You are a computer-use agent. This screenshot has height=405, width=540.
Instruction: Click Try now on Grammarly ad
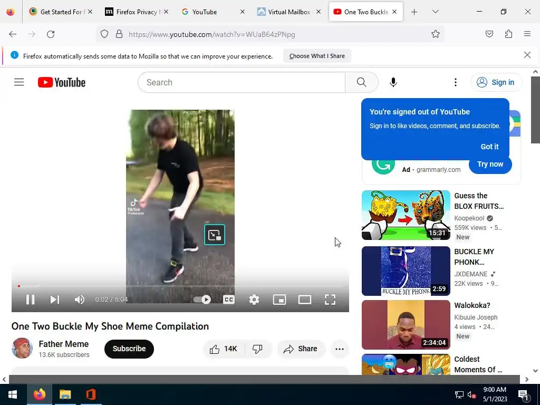pyautogui.click(x=490, y=165)
